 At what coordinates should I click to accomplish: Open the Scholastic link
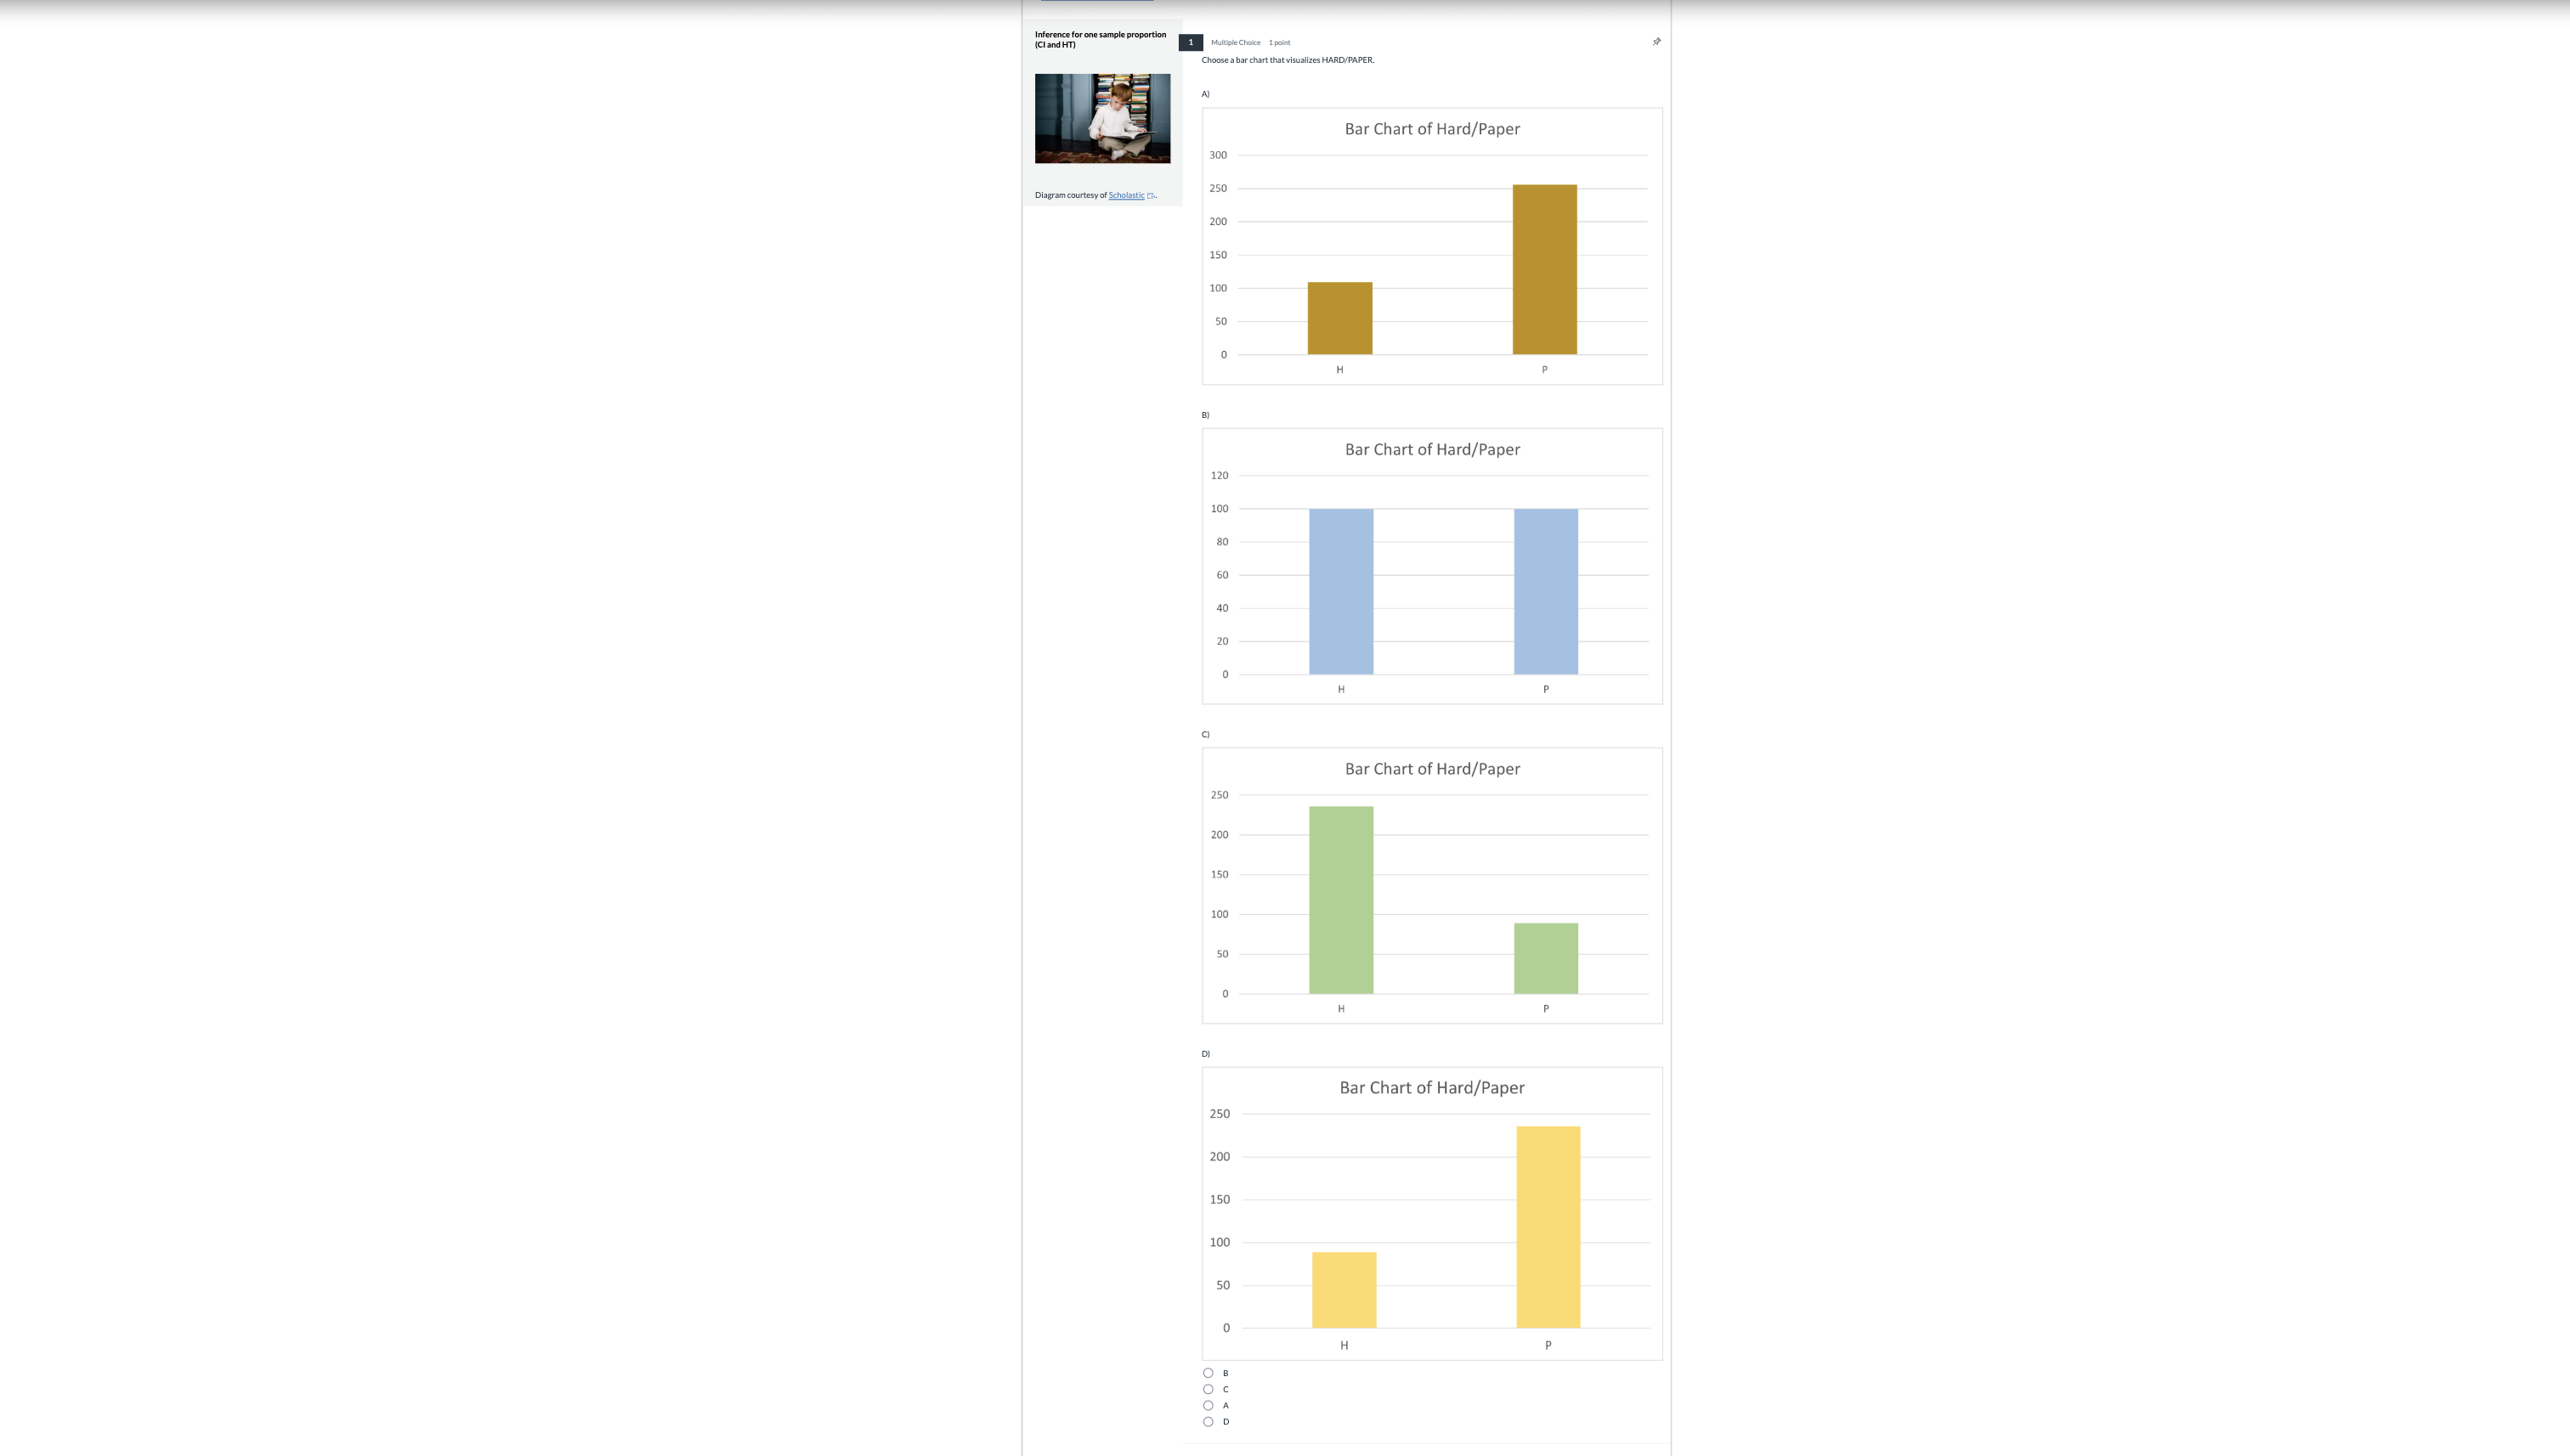1125,195
